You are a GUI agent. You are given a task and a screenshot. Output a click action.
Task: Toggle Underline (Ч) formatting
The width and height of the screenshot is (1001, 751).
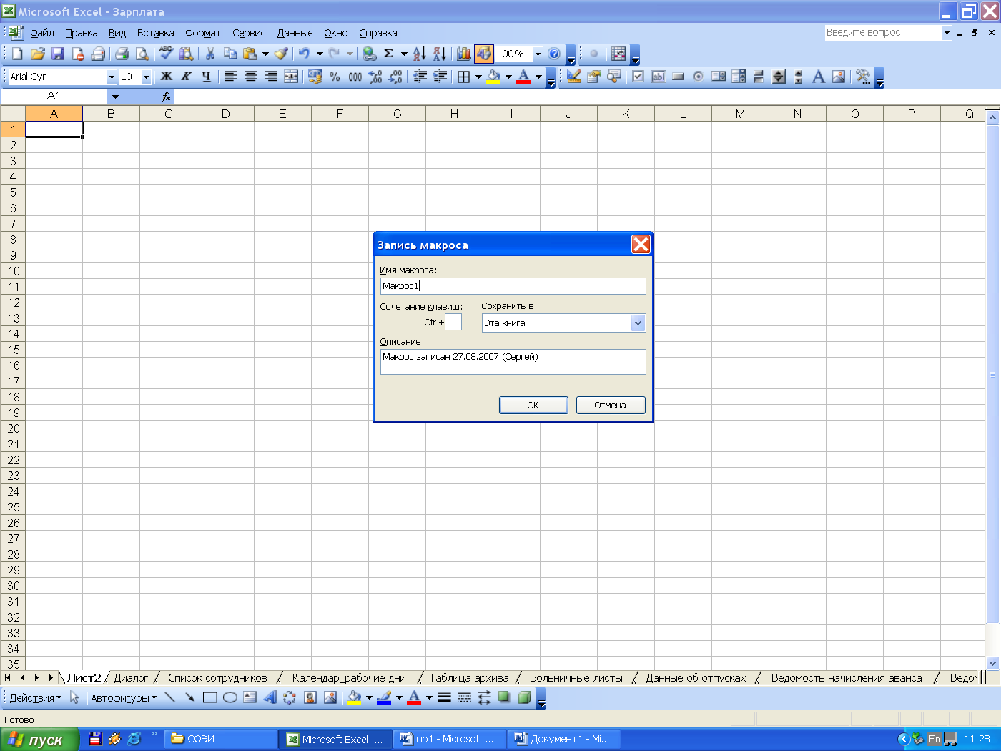tap(207, 77)
